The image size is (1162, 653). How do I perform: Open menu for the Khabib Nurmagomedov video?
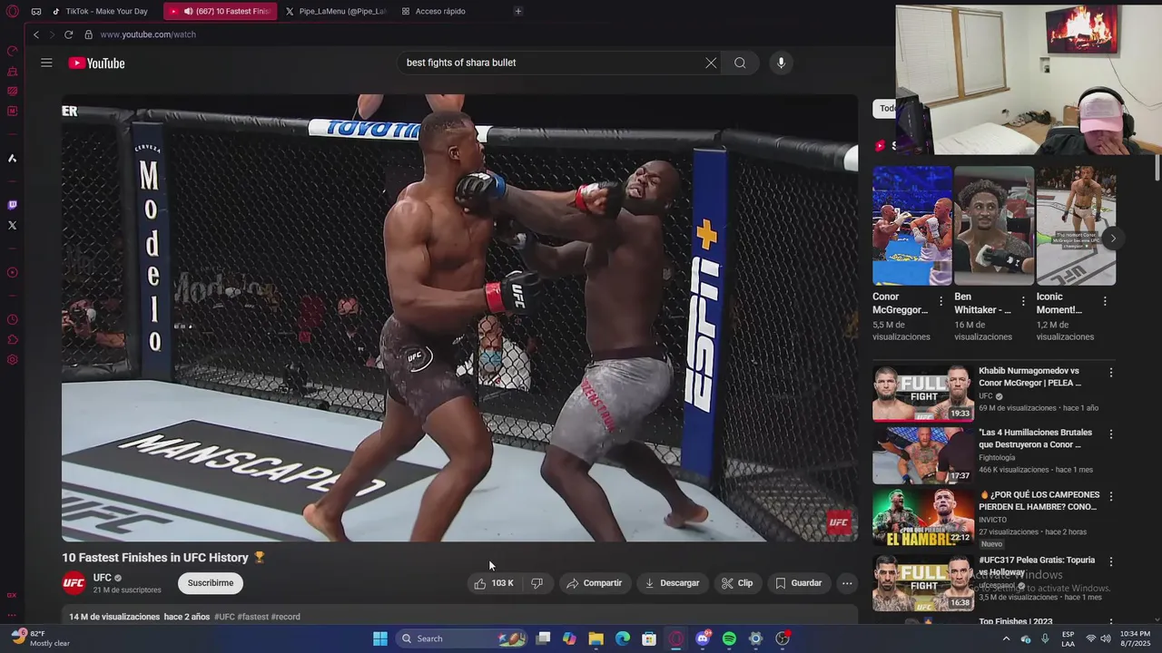pos(1110,373)
